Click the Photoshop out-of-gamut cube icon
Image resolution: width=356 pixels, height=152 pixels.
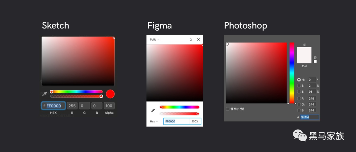(x=315, y=58)
